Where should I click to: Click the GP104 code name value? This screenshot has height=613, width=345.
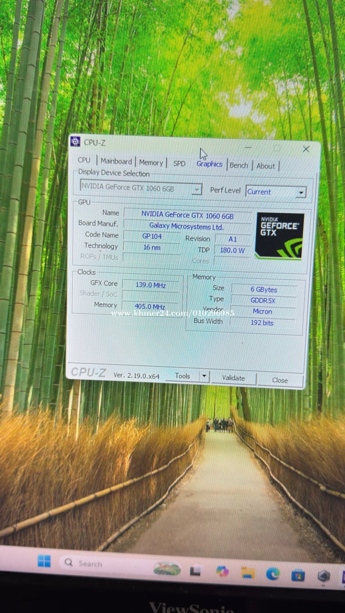[x=152, y=236]
